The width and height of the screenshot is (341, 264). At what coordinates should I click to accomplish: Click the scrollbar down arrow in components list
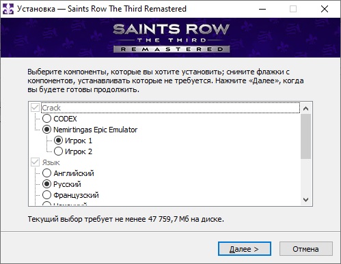tap(305, 200)
